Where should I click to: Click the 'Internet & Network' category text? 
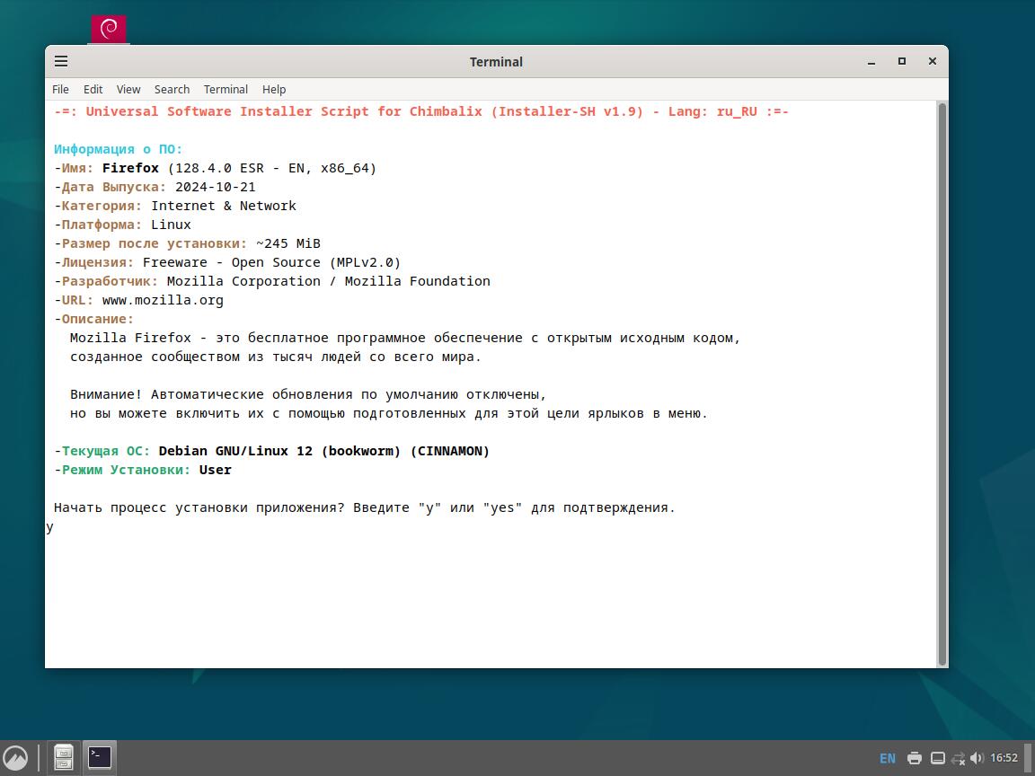coord(224,206)
